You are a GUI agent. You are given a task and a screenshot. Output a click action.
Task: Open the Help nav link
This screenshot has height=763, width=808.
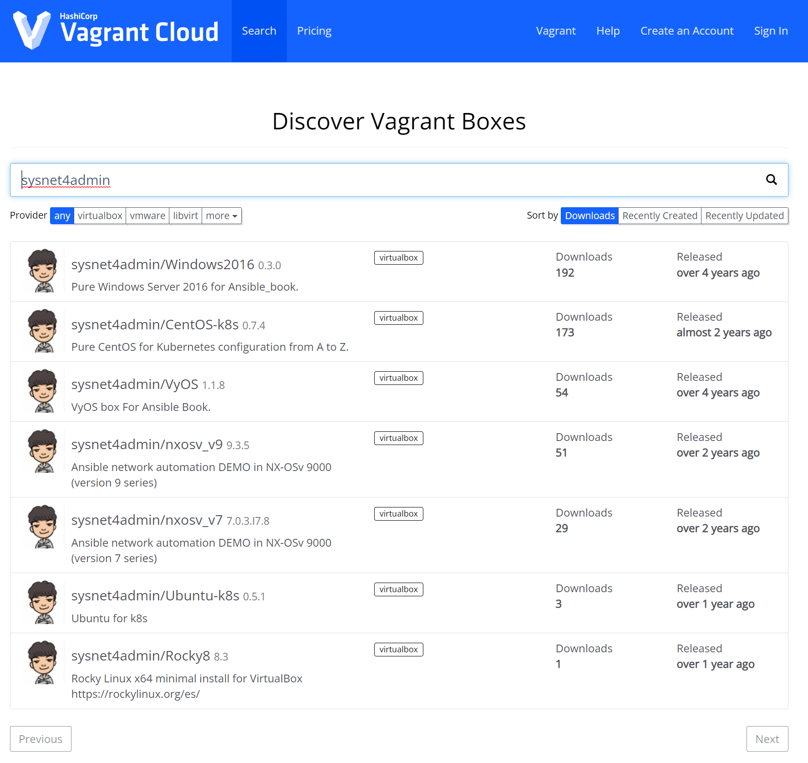(x=608, y=31)
